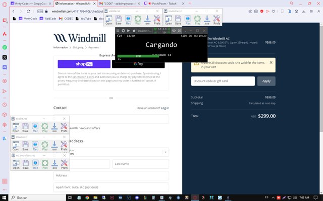Toggle the DarkBot visibility eye icon
The width and height of the screenshot is (323, 201).
click(x=174, y=31)
